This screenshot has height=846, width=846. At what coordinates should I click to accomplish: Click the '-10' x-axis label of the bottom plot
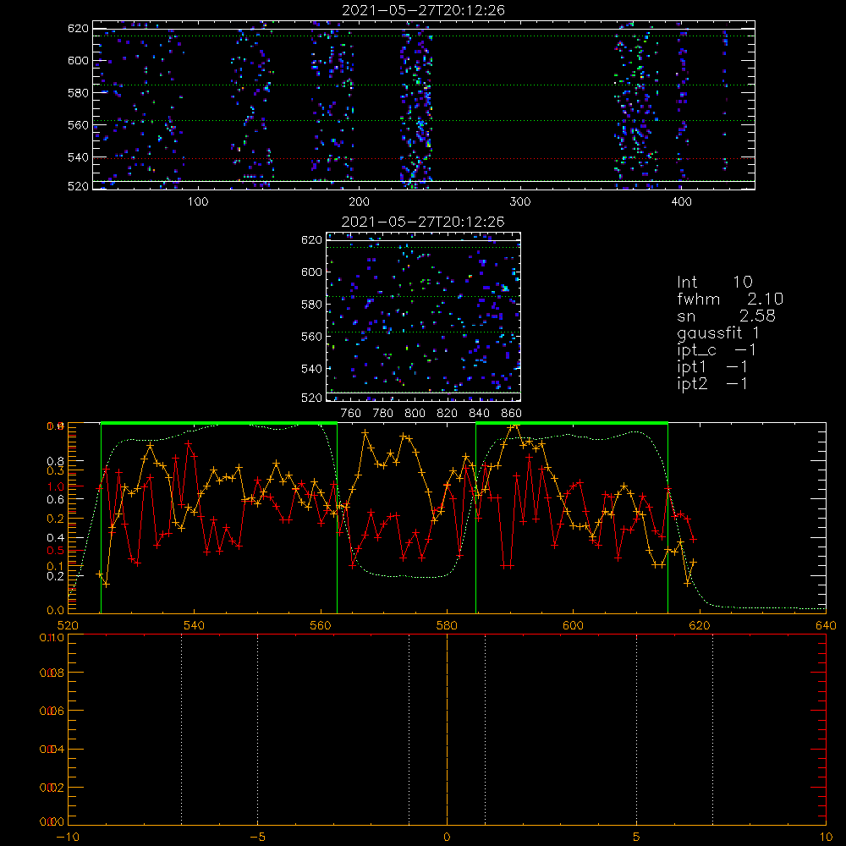click(x=68, y=837)
